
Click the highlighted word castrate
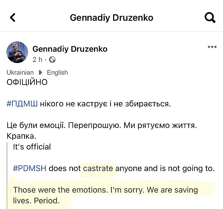(x=98, y=169)
